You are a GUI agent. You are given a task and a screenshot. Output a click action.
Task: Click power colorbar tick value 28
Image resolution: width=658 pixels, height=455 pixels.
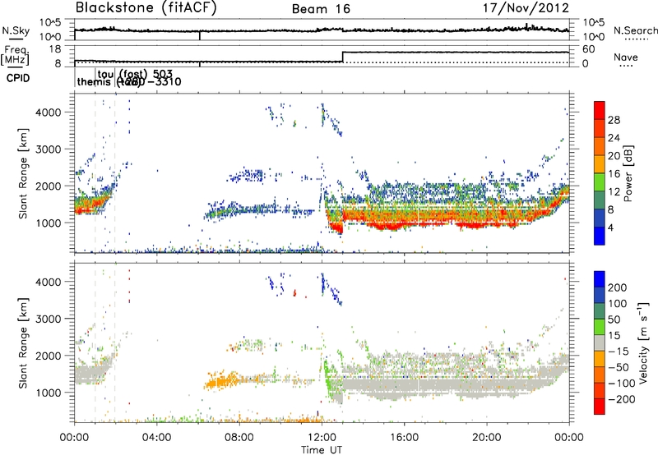614,120
